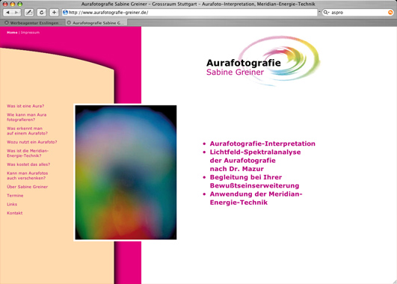Go back with the browser back arrow
This screenshot has width=397, height=284.
(7, 12)
